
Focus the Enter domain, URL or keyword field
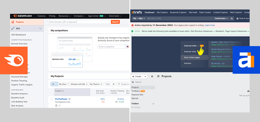pyautogui.click(x=79, y=22)
